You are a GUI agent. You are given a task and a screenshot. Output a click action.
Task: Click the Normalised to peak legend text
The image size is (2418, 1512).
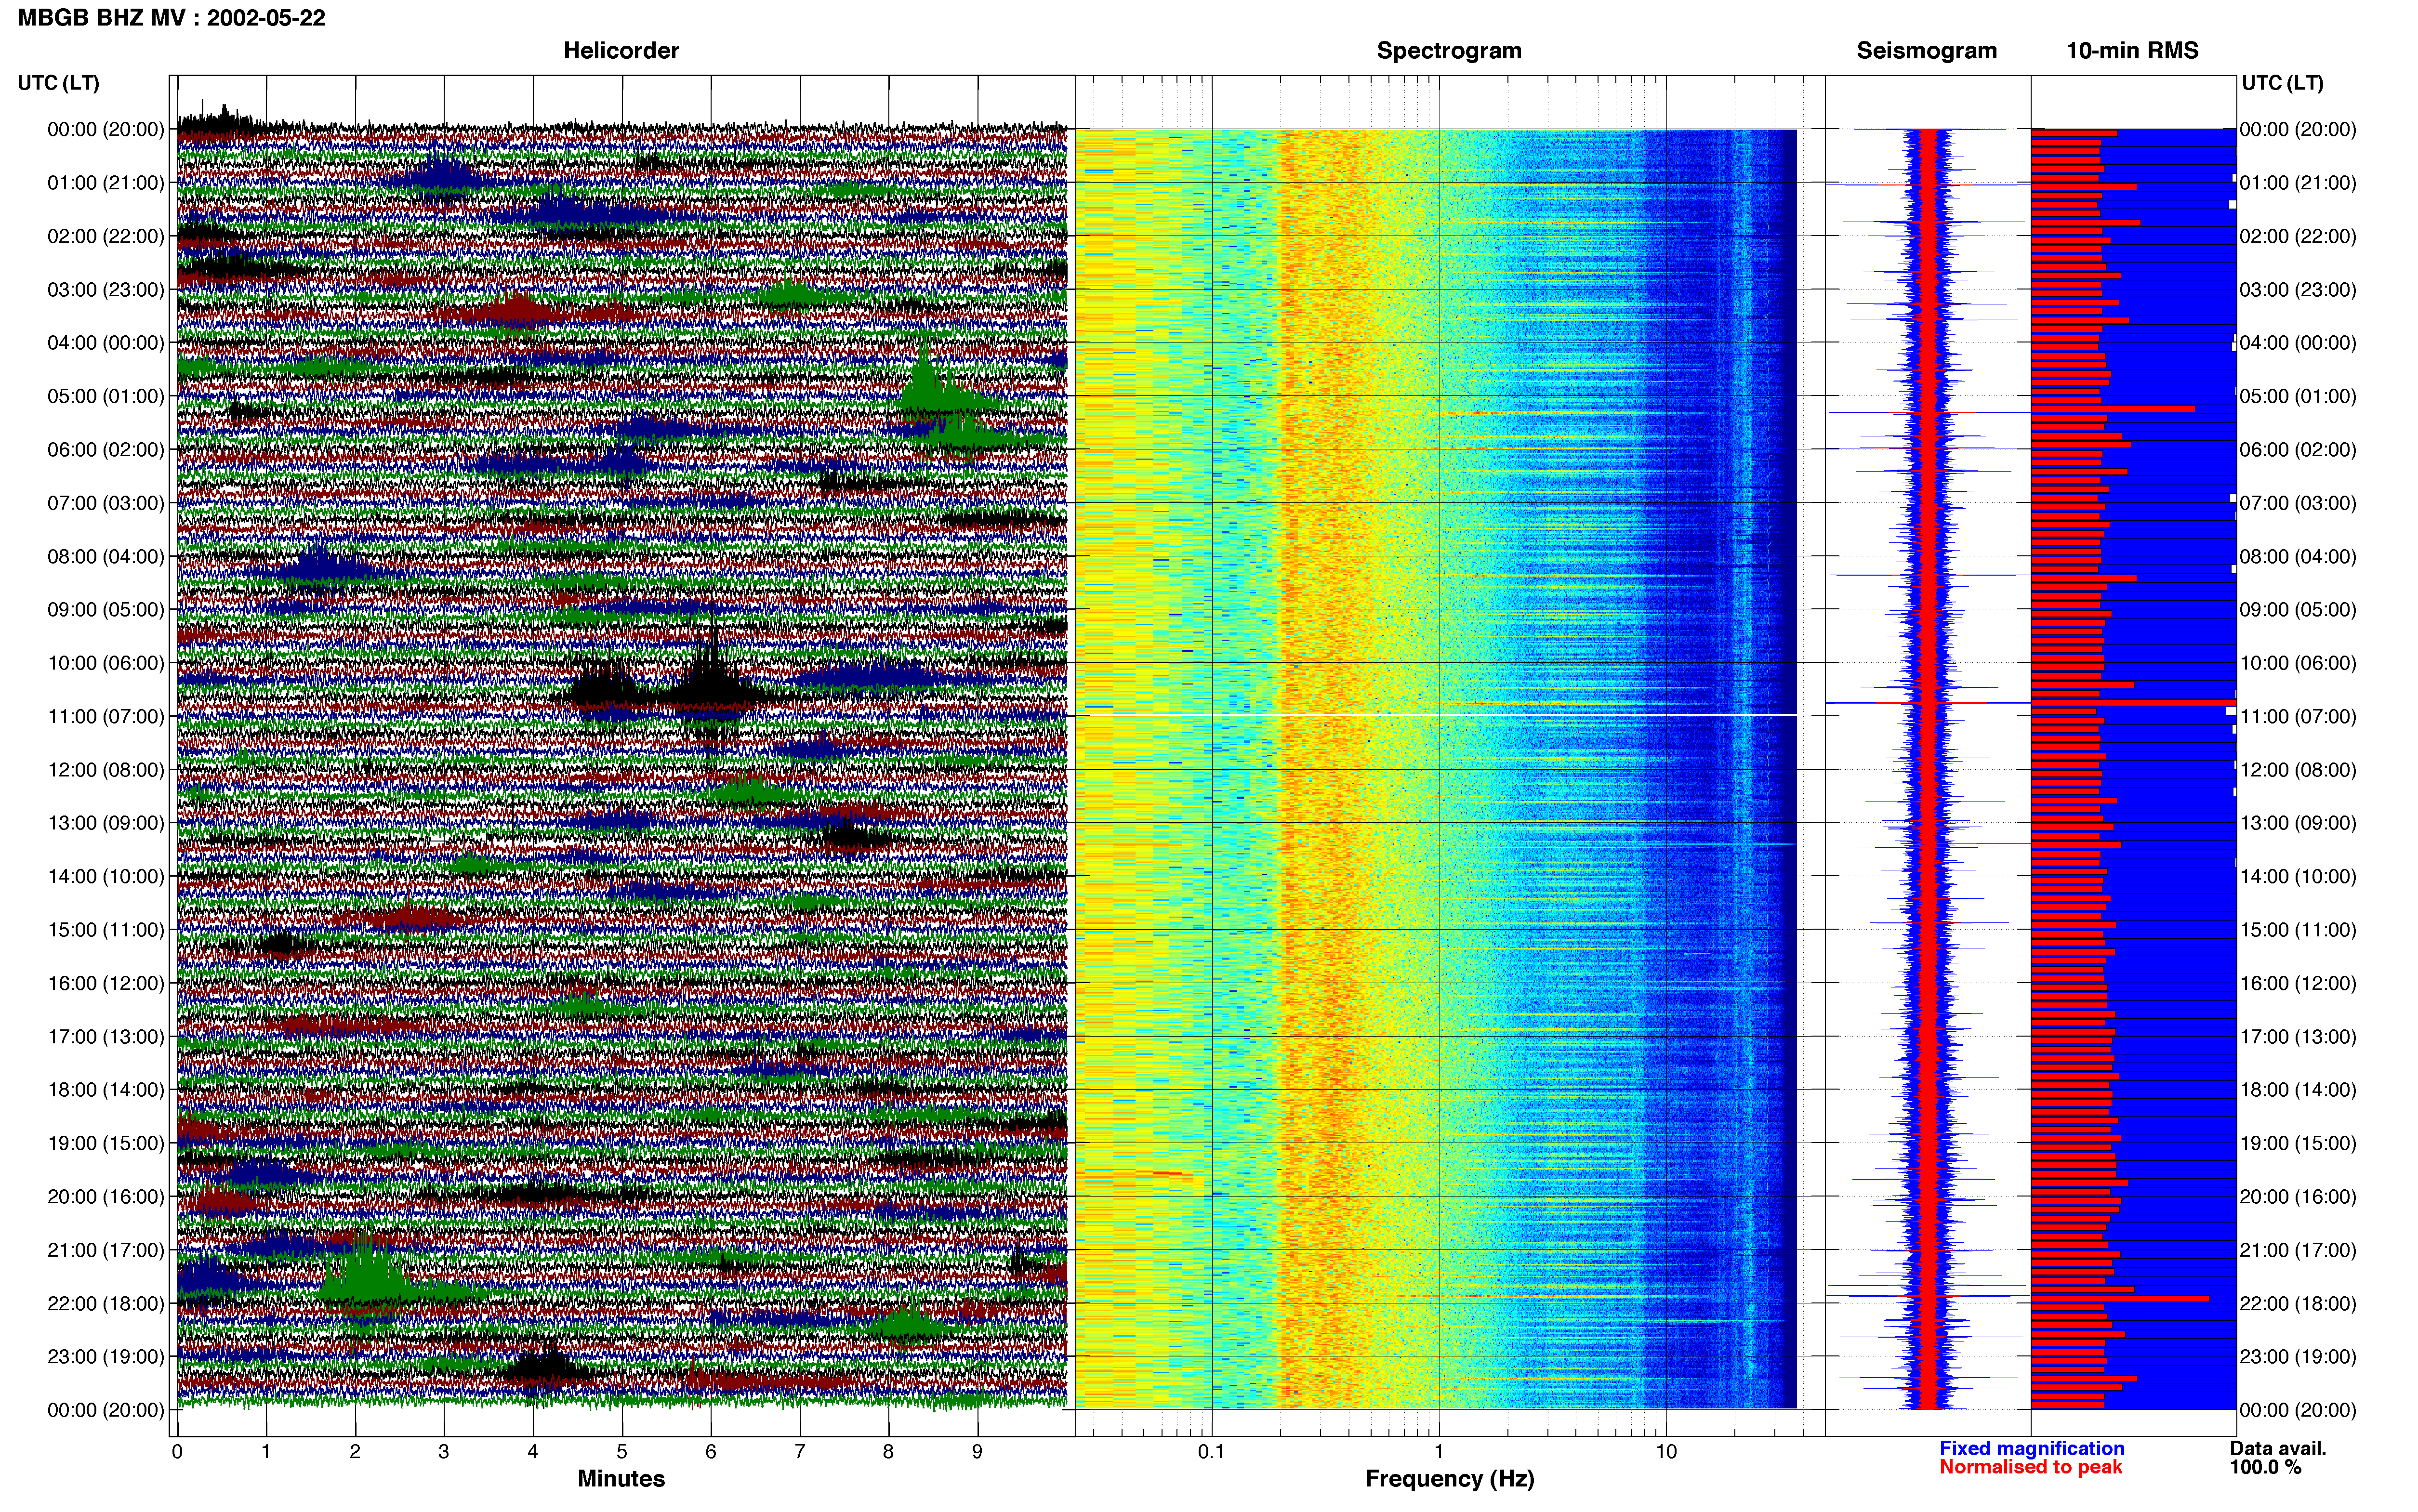pos(2030,1467)
